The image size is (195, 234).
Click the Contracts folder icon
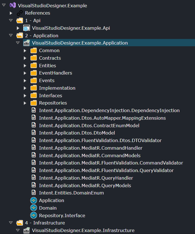point(34,58)
